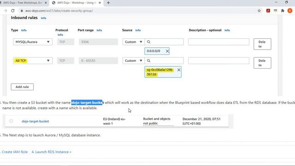Open Info link next to Inbound rules

43,18
